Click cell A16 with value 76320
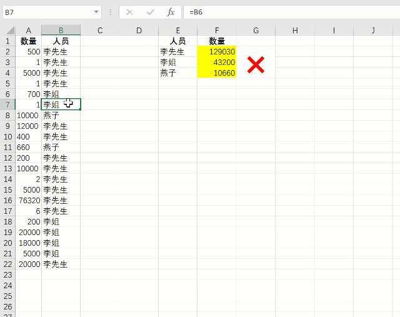 coord(29,200)
